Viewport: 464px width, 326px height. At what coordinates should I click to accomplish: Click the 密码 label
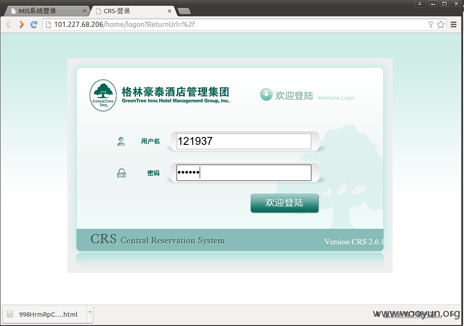153,173
